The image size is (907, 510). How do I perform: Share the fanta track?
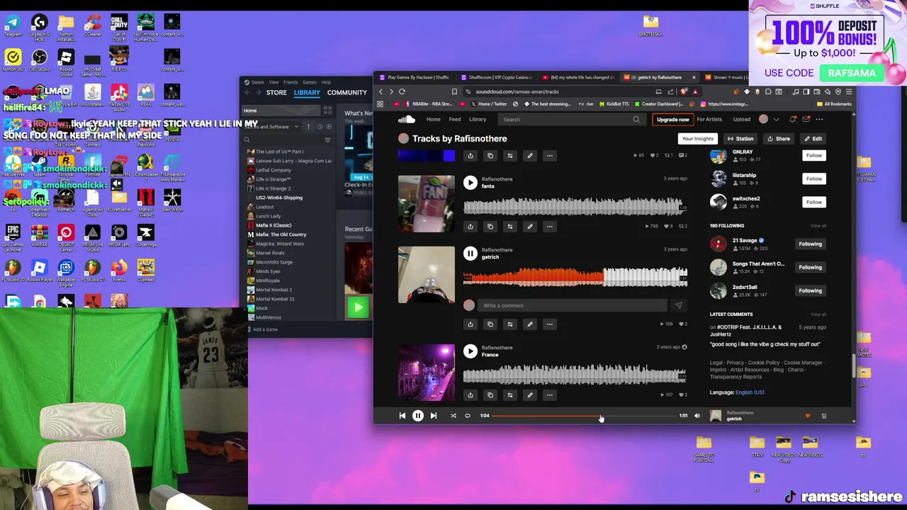pyautogui.click(x=470, y=227)
